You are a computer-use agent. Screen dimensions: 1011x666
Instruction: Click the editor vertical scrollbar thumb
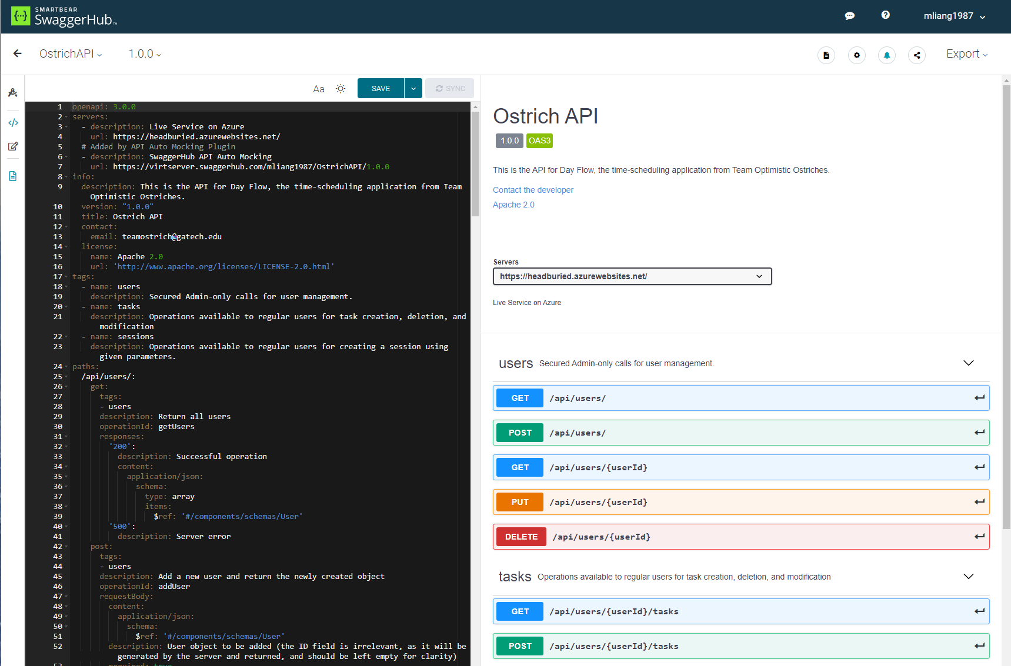coord(475,164)
